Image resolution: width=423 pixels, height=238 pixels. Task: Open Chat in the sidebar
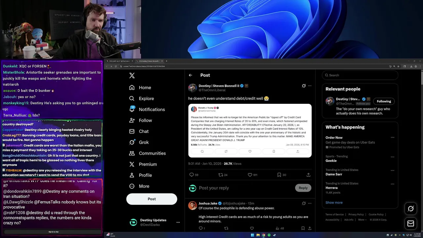click(139, 131)
